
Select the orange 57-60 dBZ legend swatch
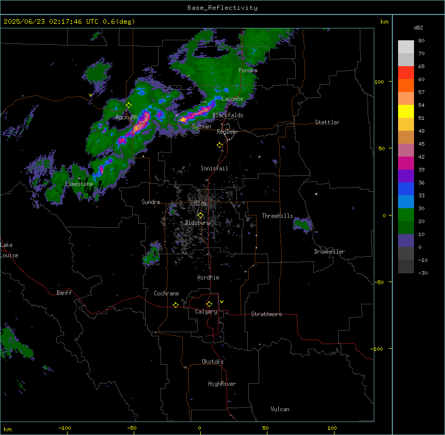coord(406,85)
